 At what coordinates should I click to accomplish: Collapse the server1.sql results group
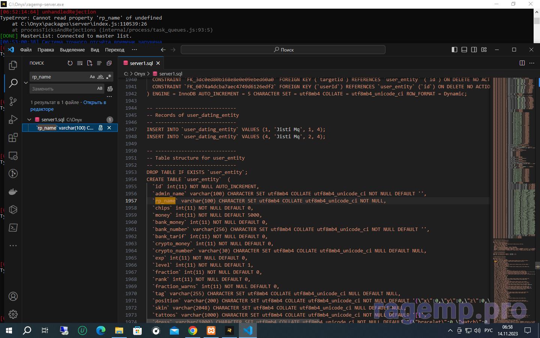[29, 119]
